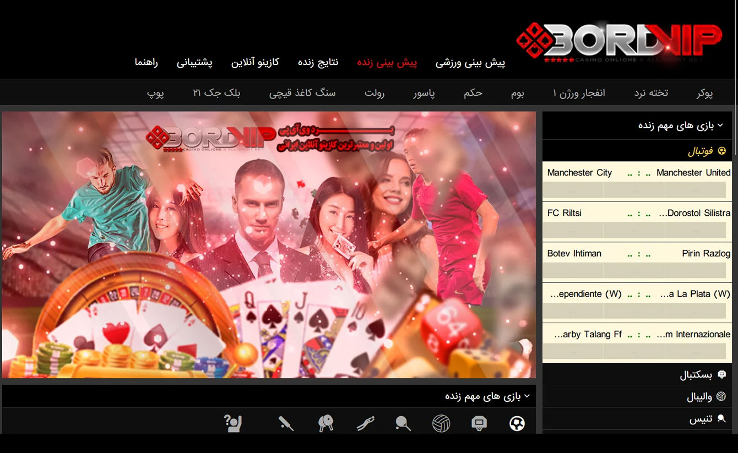This screenshot has width=738, height=453.
Task: Click the Pirin Razlog team name
Action: click(x=706, y=254)
